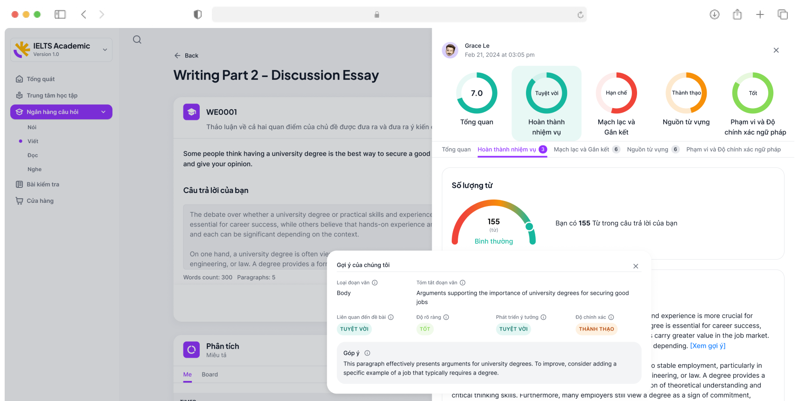Screen dimensions: 799x401
Task: Click the Safari address bar
Action: [399, 14]
